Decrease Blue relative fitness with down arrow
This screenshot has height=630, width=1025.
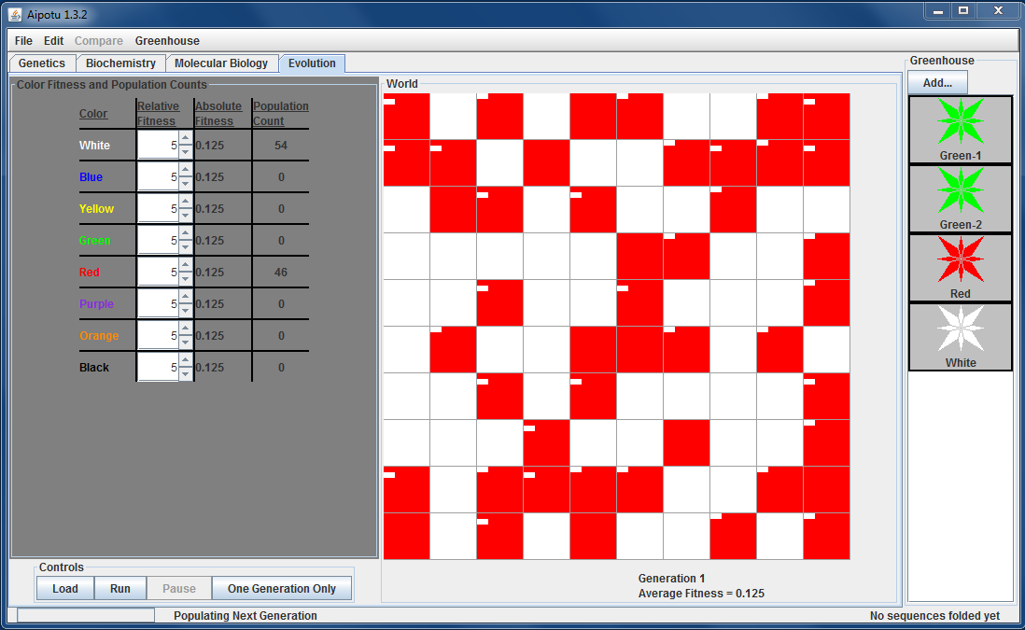click(x=185, y=183)
